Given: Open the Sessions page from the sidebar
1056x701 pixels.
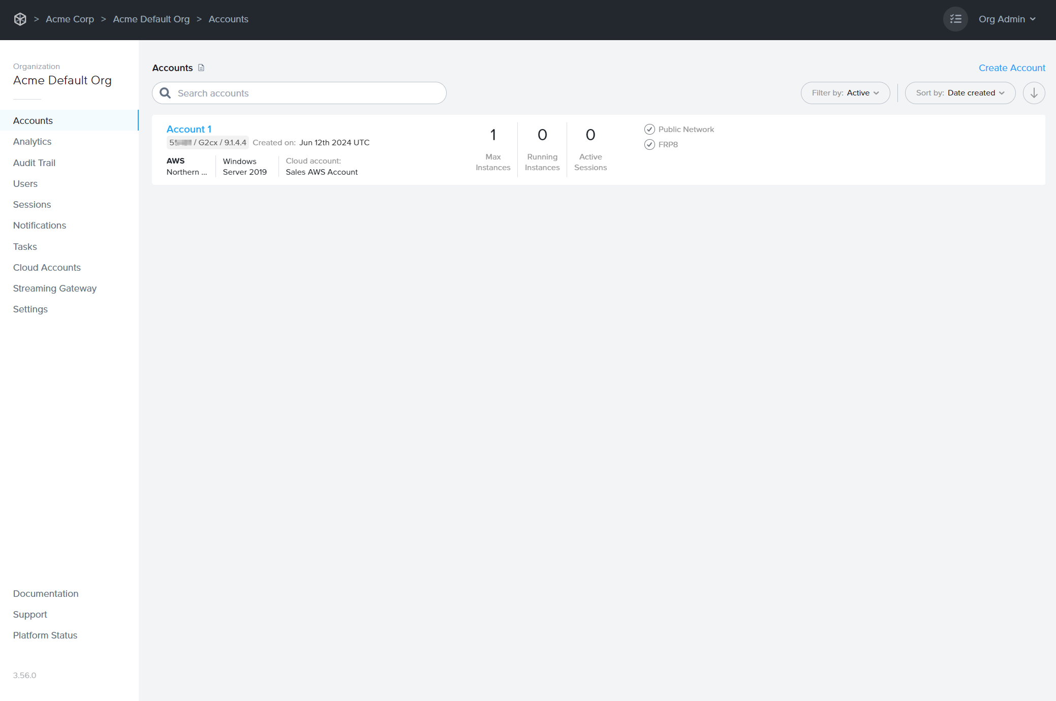Looking at the screenshot, I should pyautogui.click(x=32, y=204).
